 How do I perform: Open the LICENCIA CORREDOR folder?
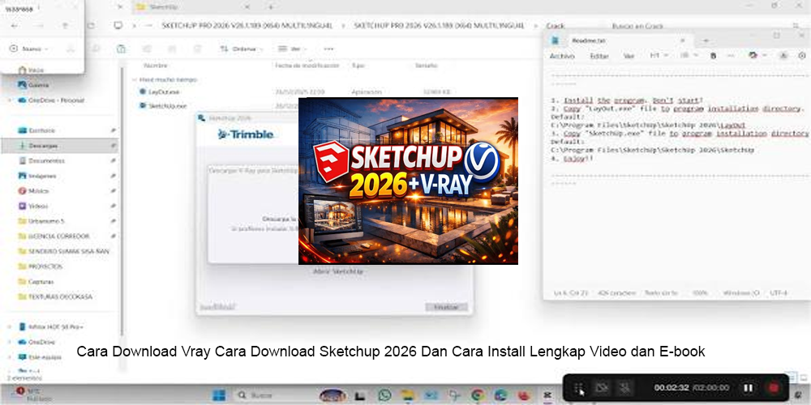(x=54, y=236)
